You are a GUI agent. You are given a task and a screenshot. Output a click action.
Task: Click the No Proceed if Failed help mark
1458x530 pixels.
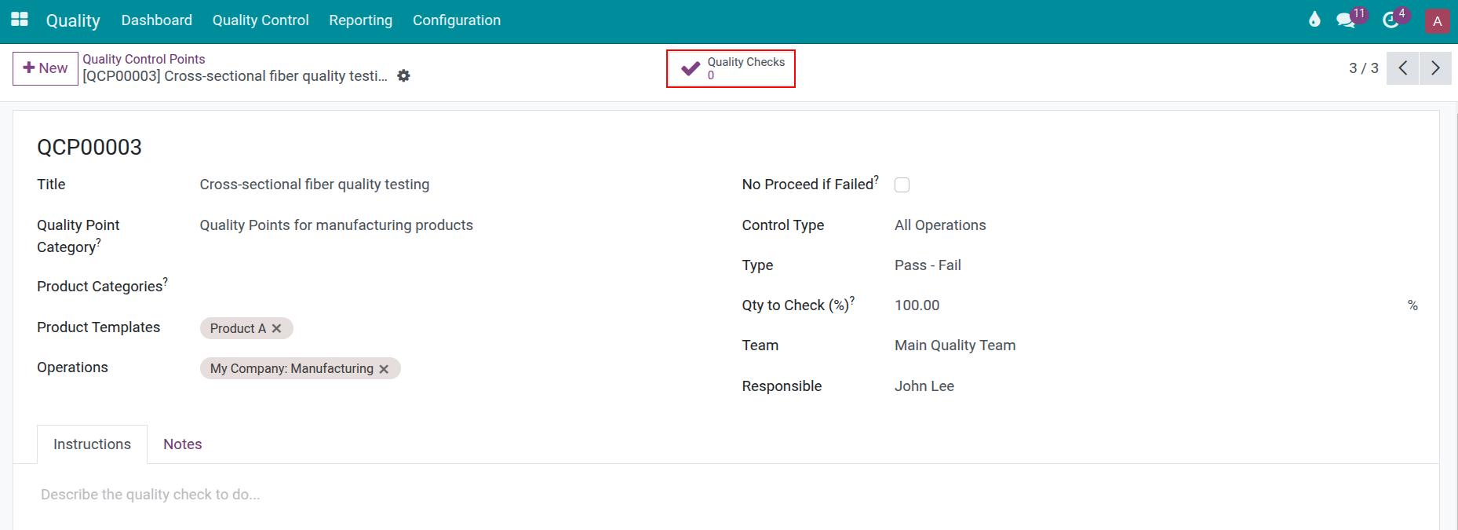click(x=877, y=179)
